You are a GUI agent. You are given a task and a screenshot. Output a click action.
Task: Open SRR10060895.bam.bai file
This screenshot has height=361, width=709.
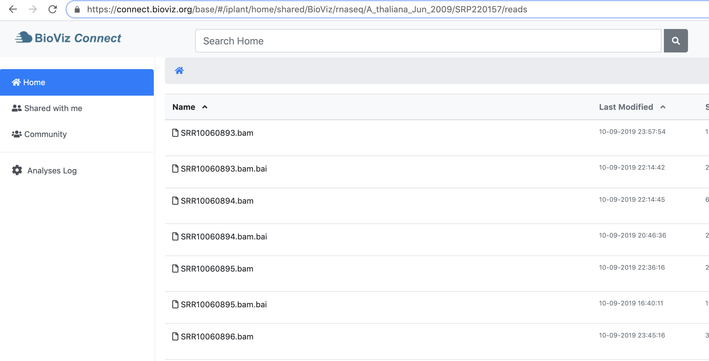pyautogui.click(x=224, y=305)
